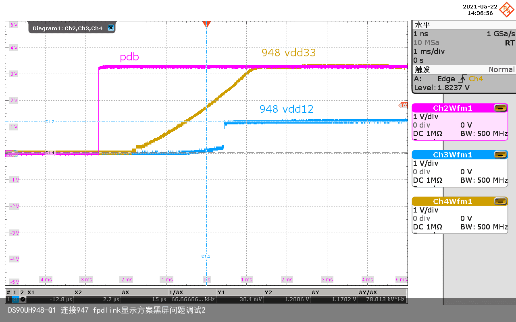Minimize the Ch4Wfm1 signal icon

click(500, 201)
